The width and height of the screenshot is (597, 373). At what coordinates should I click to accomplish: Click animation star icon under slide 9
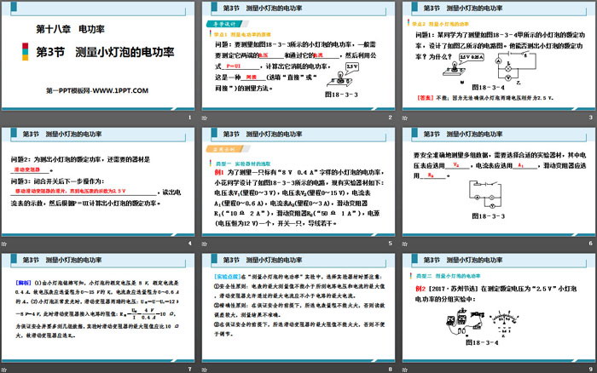[x=405, y=370]
